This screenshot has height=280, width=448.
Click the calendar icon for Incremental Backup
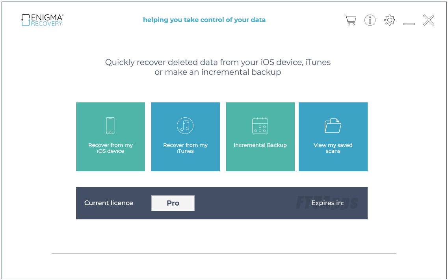tap(260, 126)
